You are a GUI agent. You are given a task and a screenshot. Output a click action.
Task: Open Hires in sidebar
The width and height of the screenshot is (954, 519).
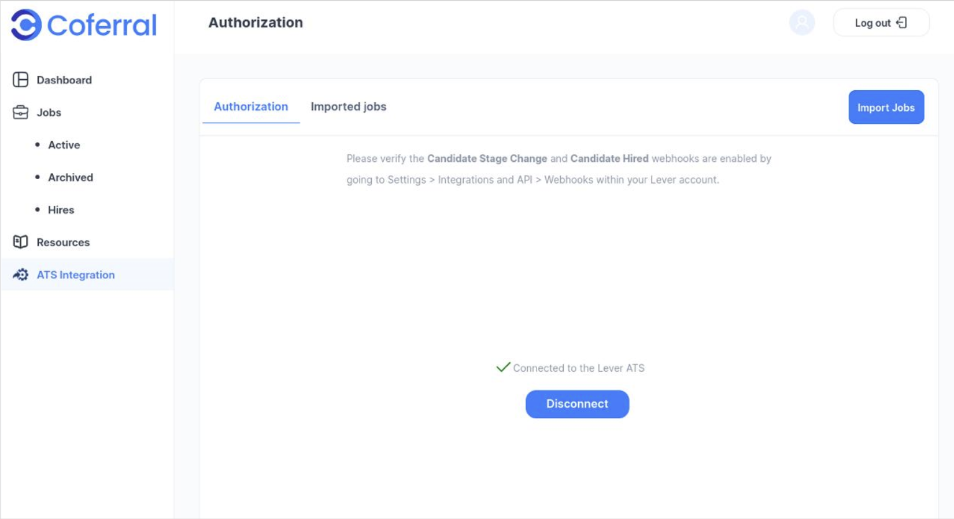point(61,210)
